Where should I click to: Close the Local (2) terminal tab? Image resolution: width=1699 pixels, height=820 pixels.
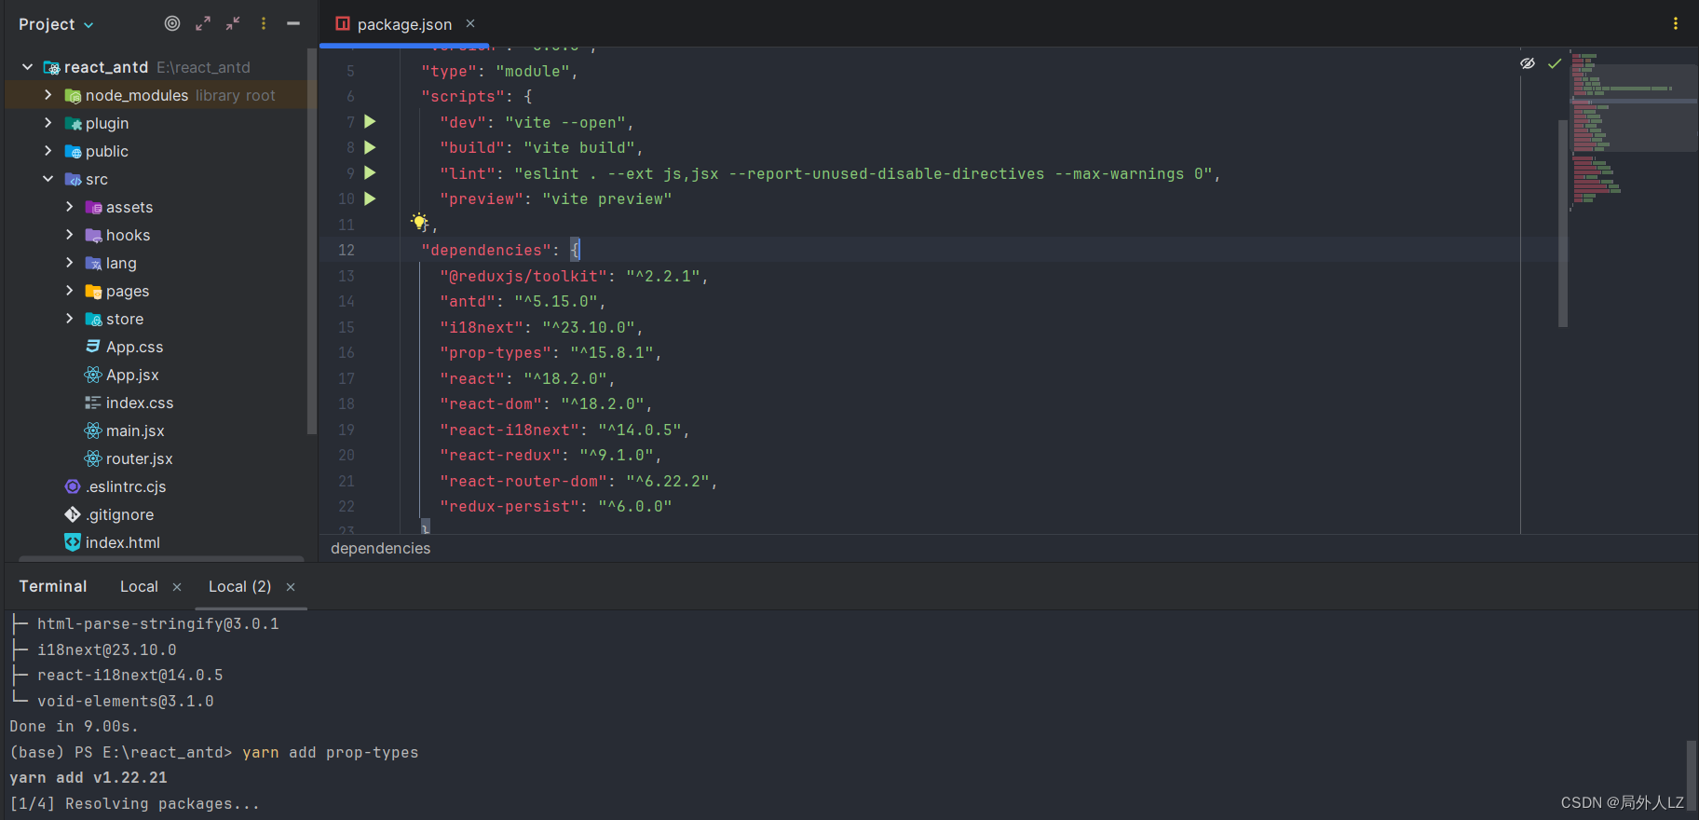(291, 587)
